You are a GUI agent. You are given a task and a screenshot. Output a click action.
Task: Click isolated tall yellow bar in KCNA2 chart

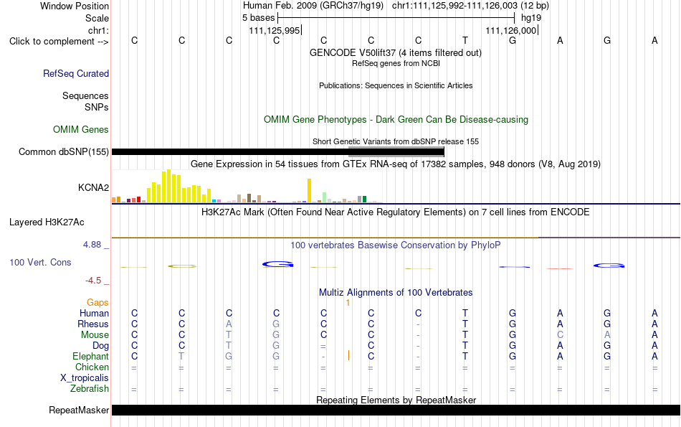tap(309, 190)
